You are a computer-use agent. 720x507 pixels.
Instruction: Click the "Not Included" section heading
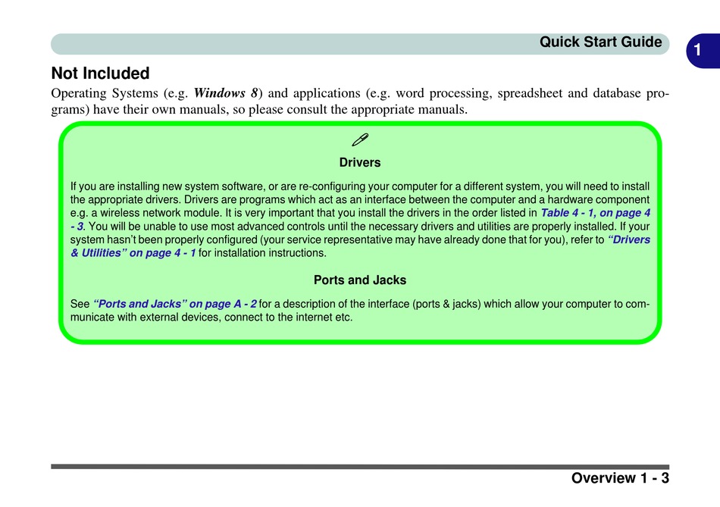[x=100, y=74]
